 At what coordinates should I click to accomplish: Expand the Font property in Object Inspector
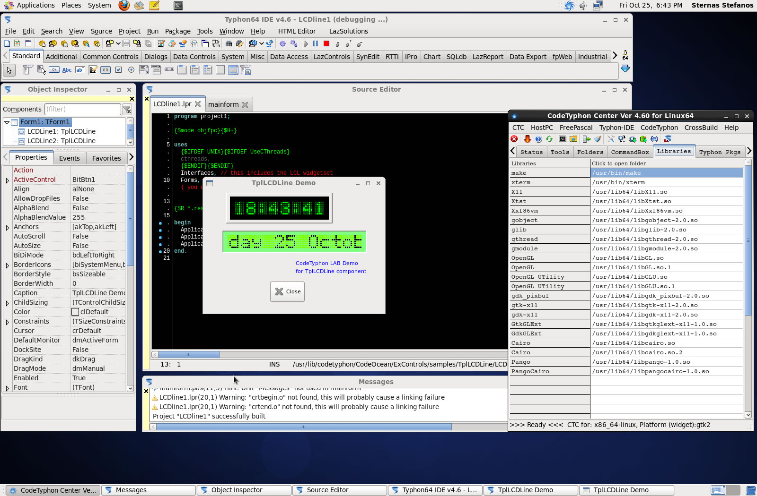coord(7,388)
